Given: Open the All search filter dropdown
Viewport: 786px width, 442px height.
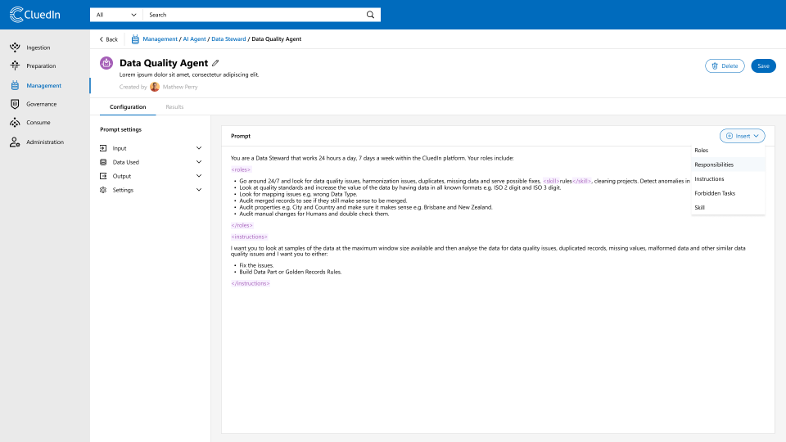Looking at the screenshot, I should click(x=116, y=15).
